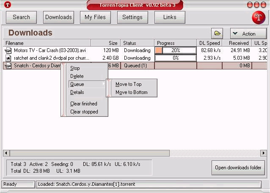The height and width of the screenshot is (193, 270).
Task: Click the horizontal scrollbar thumb
Action: click(90, 153)
